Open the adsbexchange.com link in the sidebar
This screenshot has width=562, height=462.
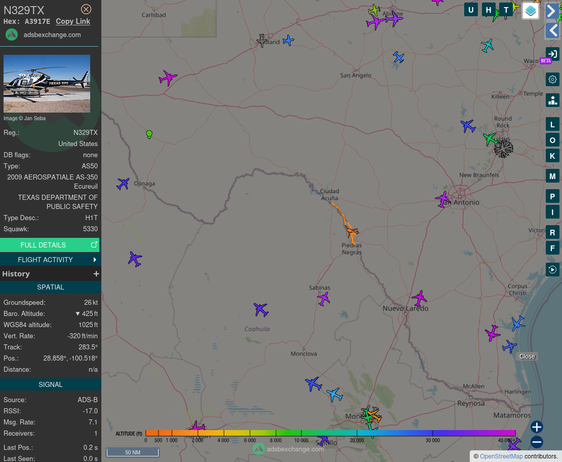pos(52,35)
